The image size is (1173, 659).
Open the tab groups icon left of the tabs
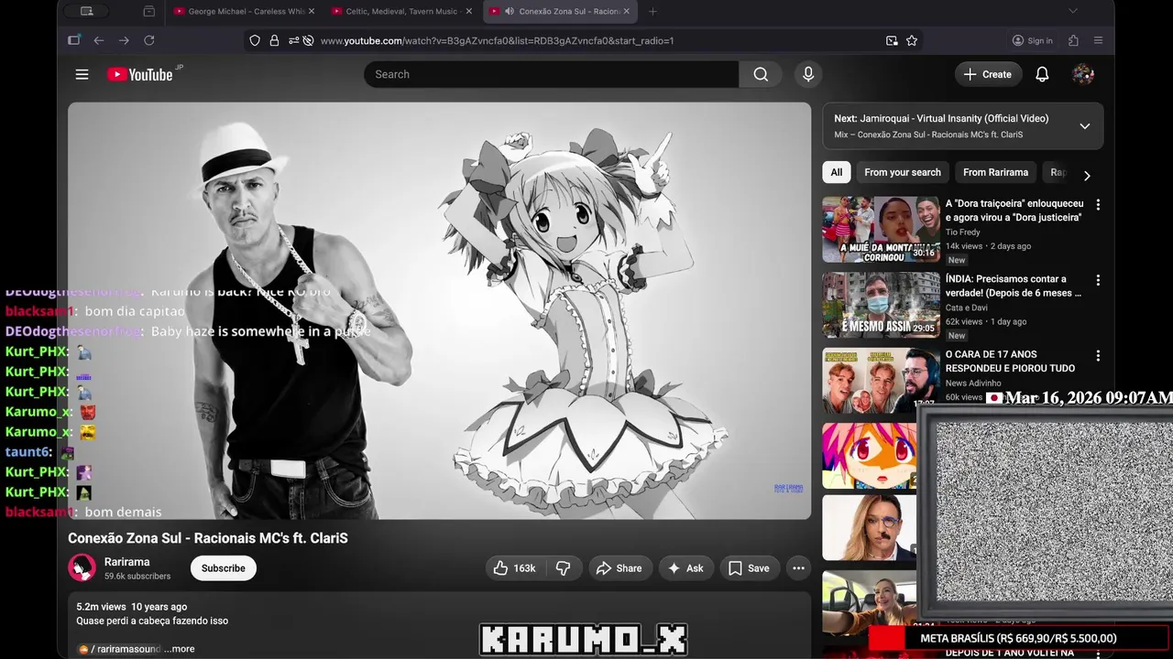[x=148, y=11]
